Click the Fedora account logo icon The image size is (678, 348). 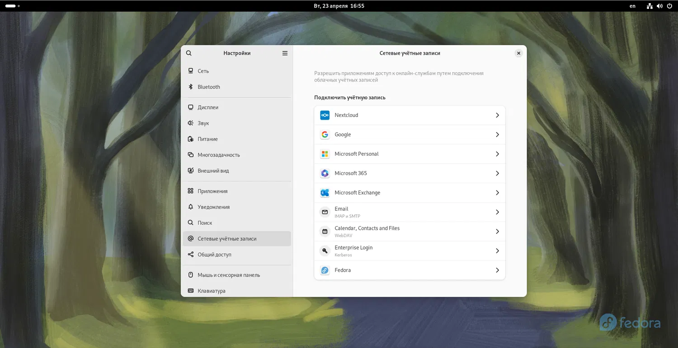tap(325, 270)
